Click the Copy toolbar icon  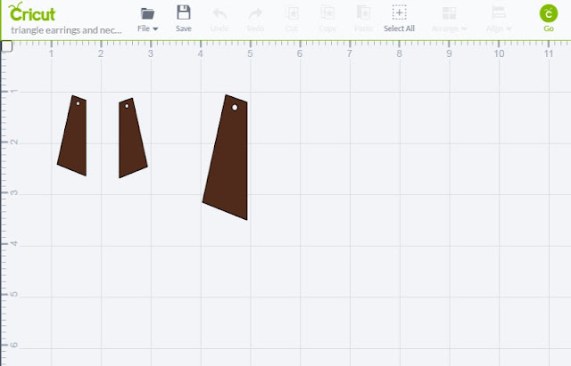(327, 12)
